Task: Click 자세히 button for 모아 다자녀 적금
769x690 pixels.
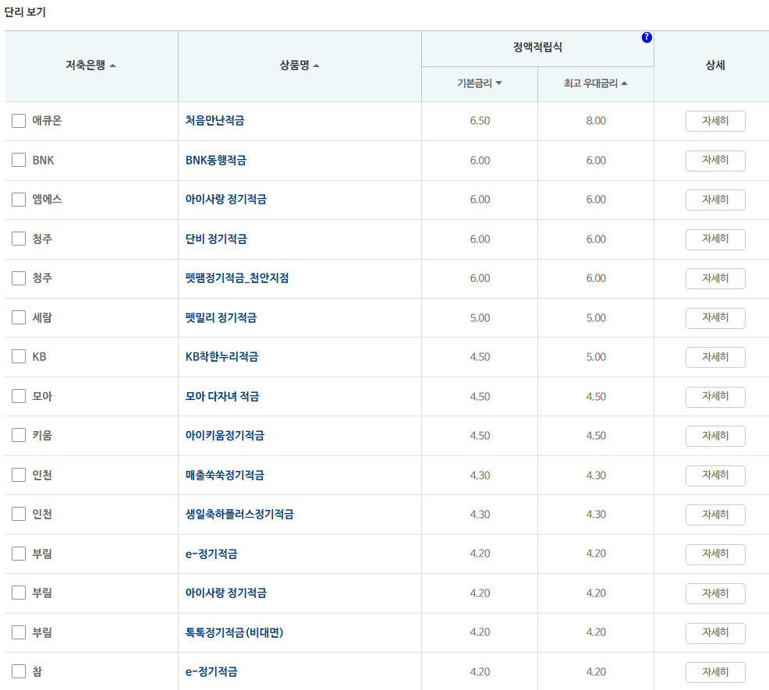Action: (x=715, y=396)
